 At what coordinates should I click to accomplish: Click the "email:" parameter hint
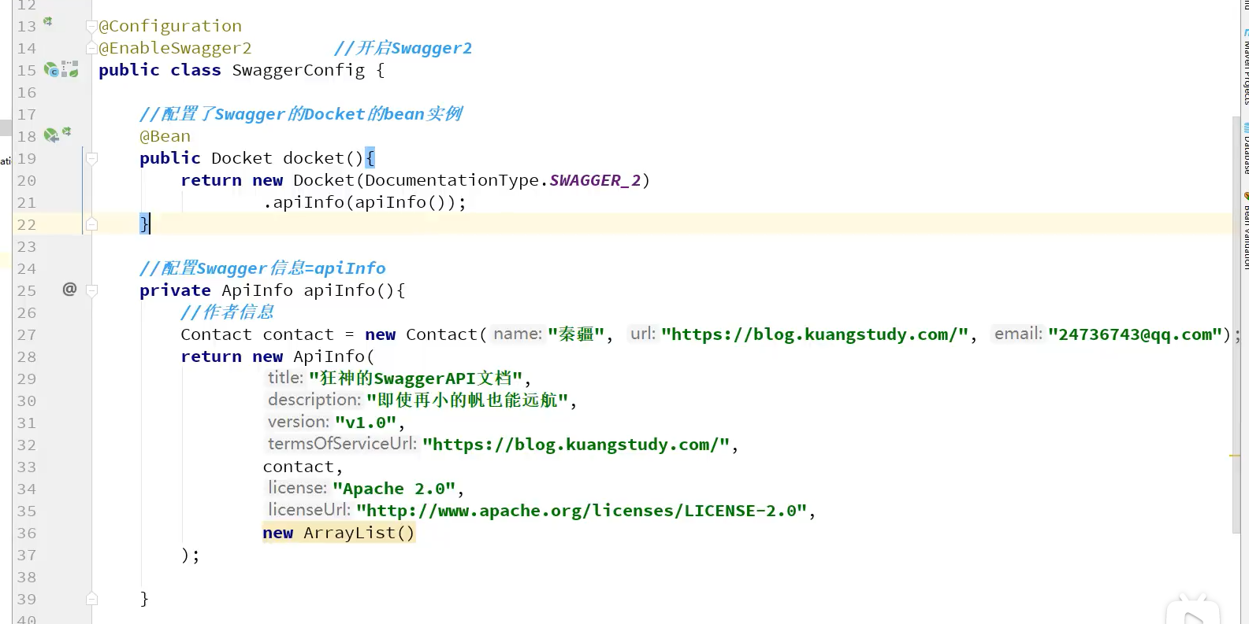(x=1018, y=334)
